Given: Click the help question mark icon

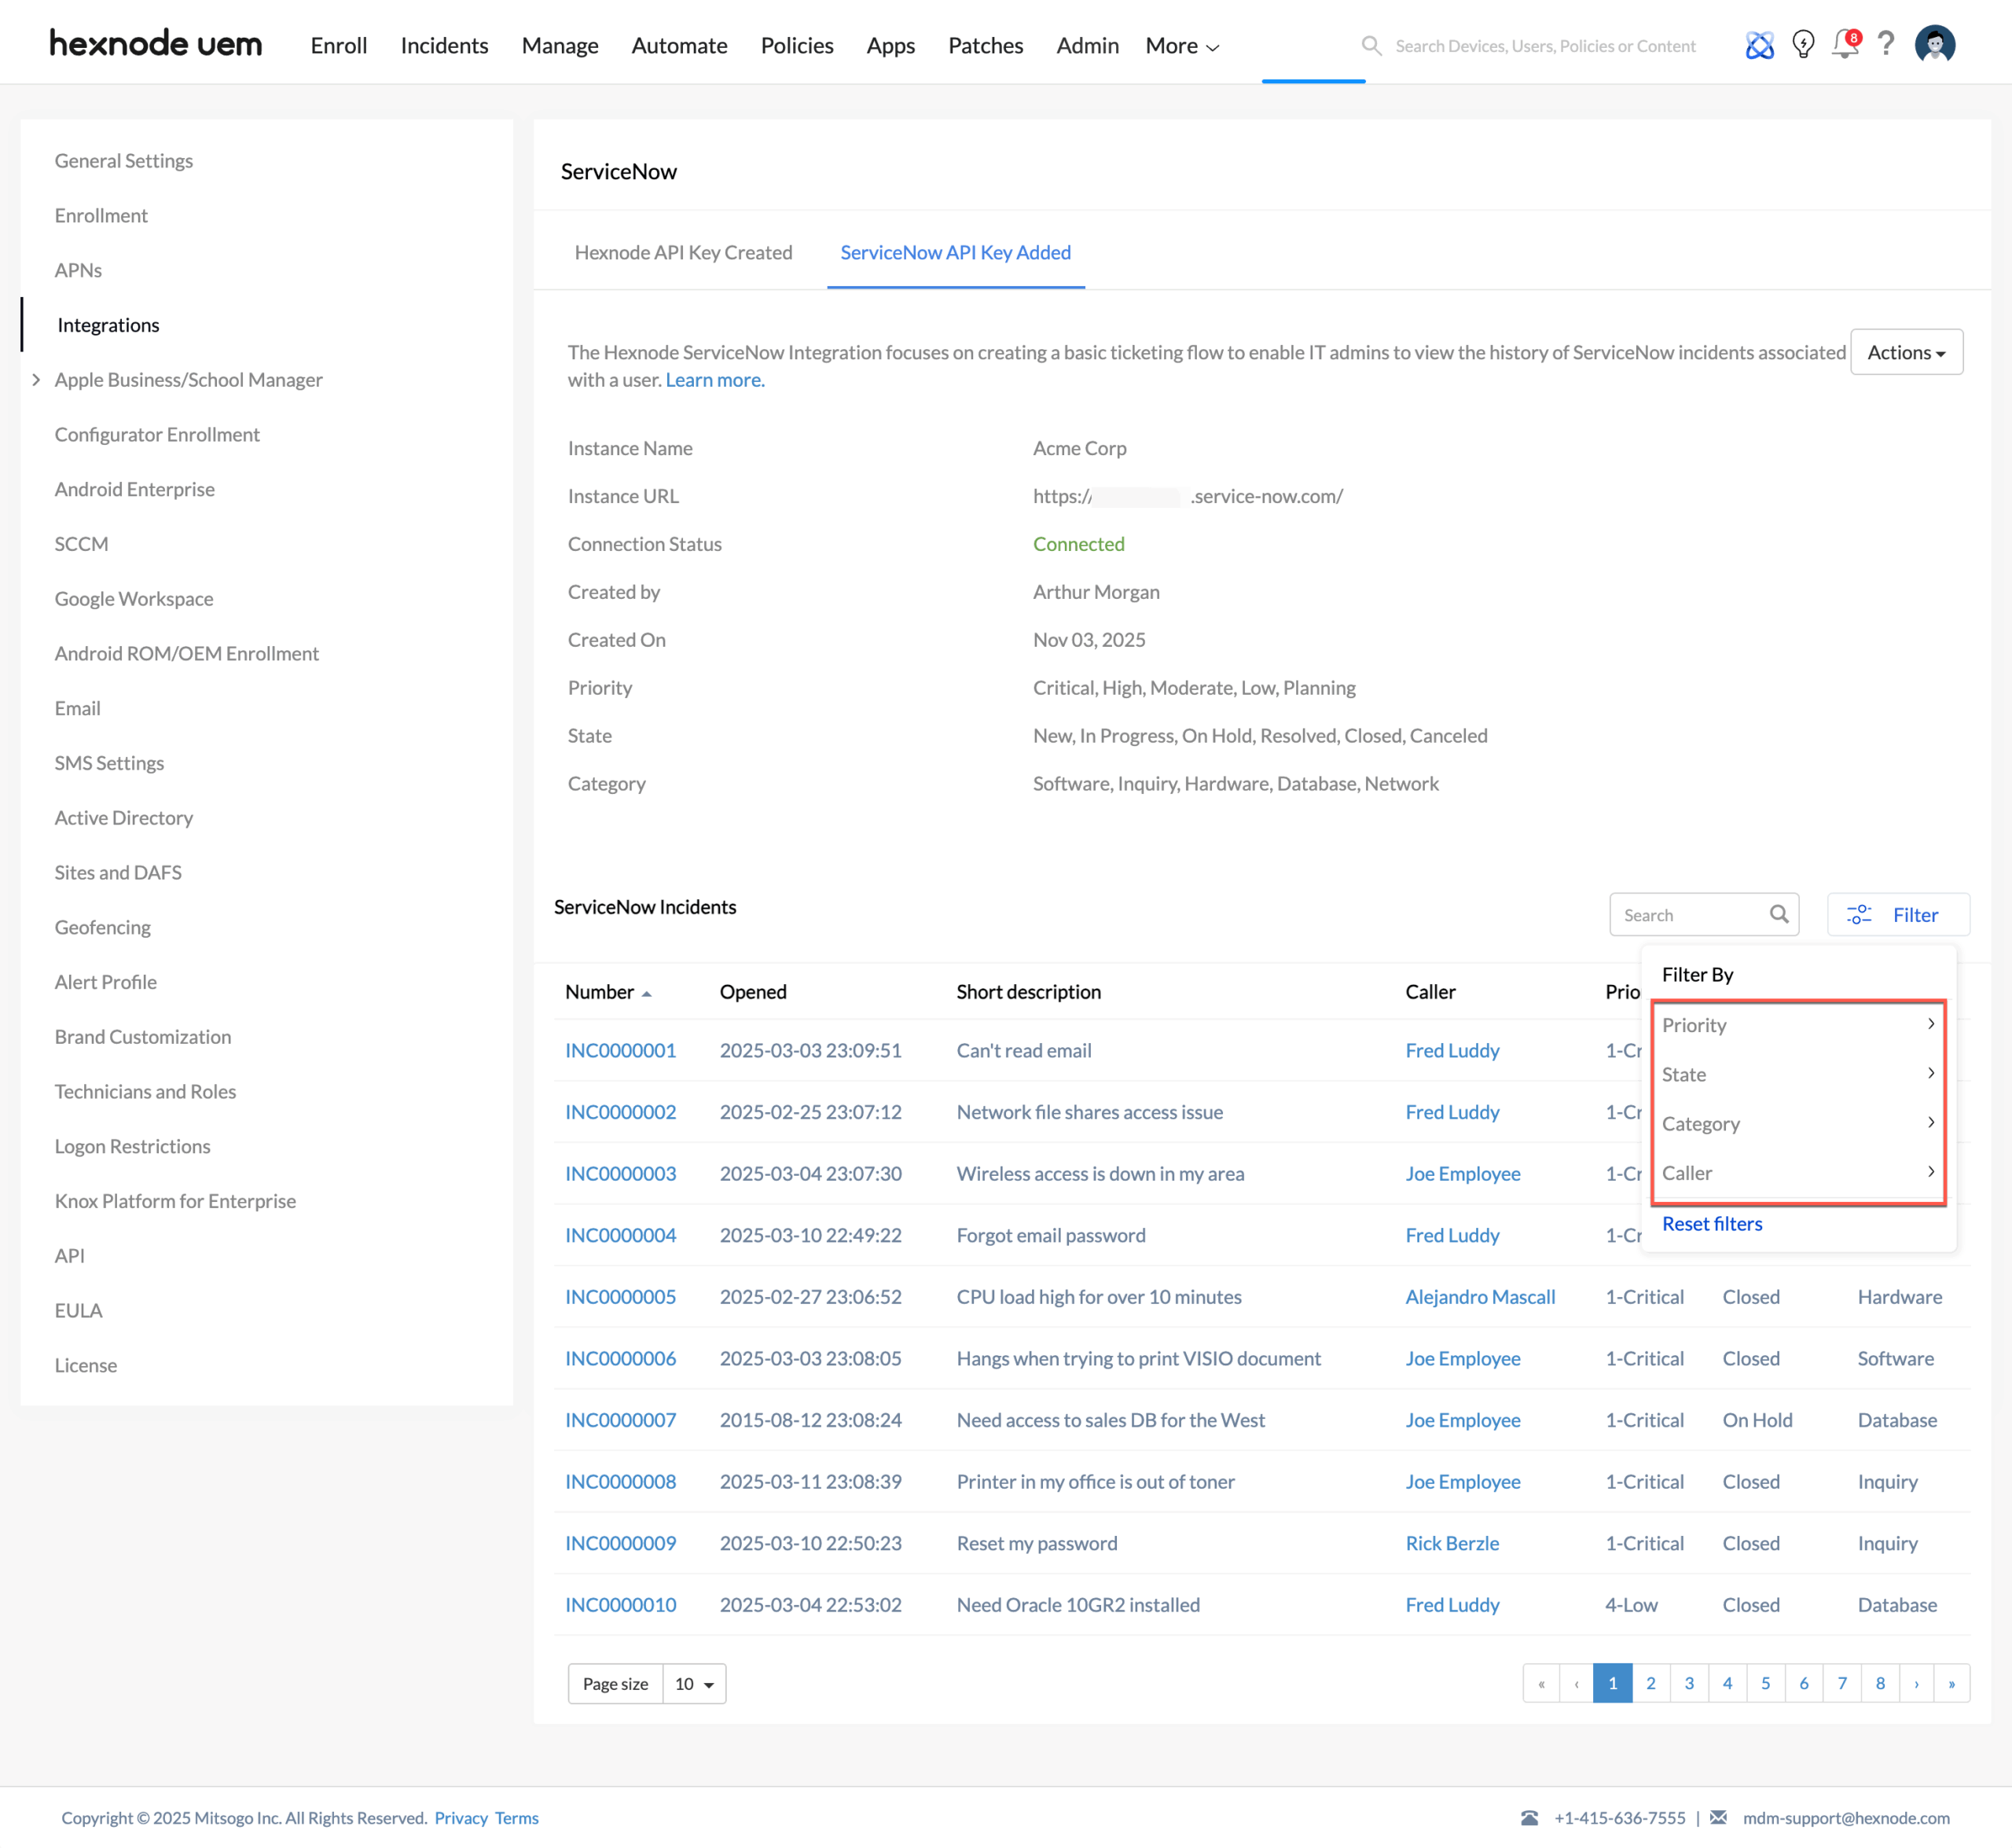Looking at the screenshot, I should point(1886,44).
